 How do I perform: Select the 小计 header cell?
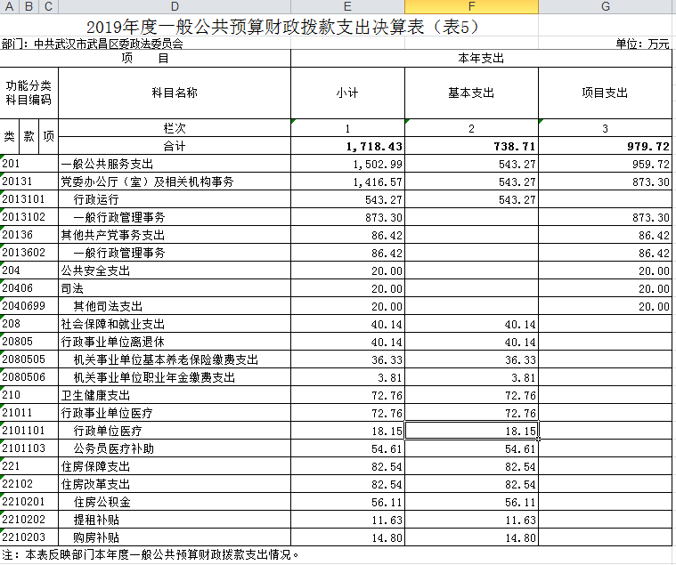[x=347, y=93]
